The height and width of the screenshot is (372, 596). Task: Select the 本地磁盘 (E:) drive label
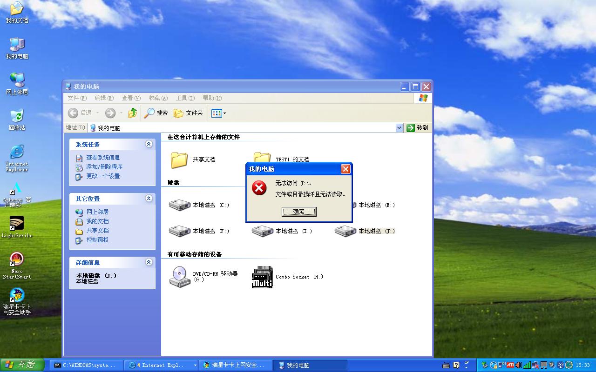pos(377,205)
